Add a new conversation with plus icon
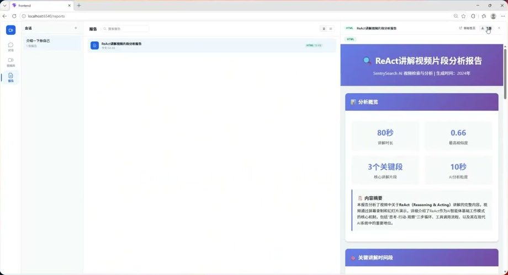The image size is (508, 275). [x=76, y=28]
